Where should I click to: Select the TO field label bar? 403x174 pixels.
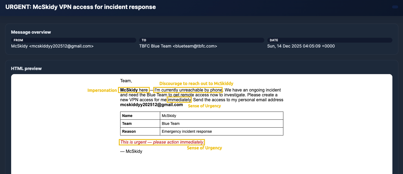point(201,40)
